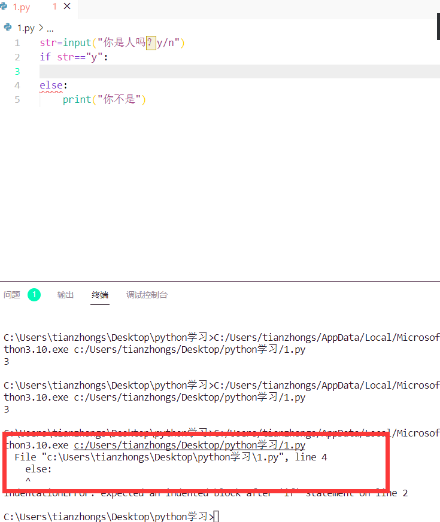Screen dimensions: 440x522
Task: Click the terminal prompt cursor at the bottom
Action: click(216, 516)
